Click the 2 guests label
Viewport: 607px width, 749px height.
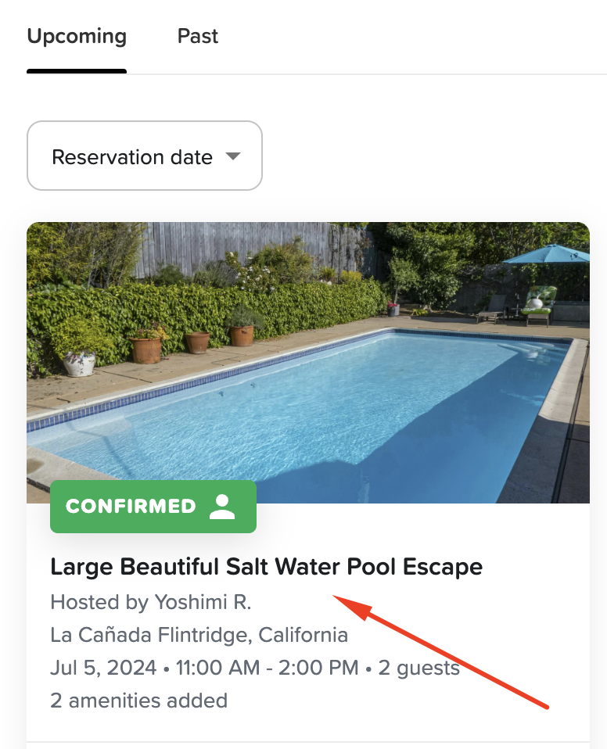(x=419, y=668)
